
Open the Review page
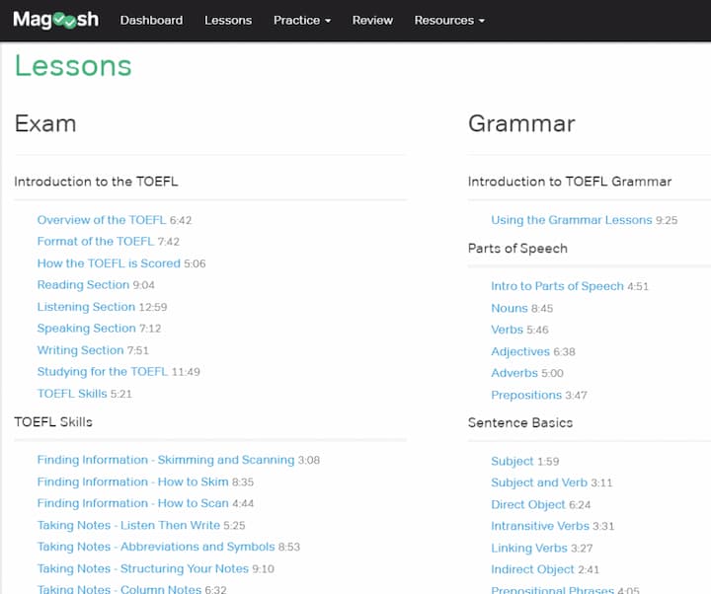point(372,21)
